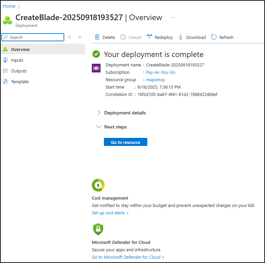Viewport: 265px width, 263px height.
Task: Open the Inputs menu item
Action: tap(17, 60)
